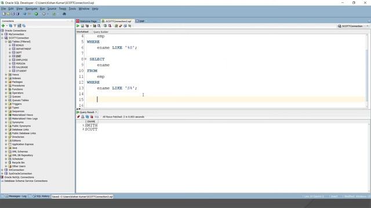Viewport: 371px width, 208px height.
Task: Click the ENAME column header
Action: click(x=91, y=121)
